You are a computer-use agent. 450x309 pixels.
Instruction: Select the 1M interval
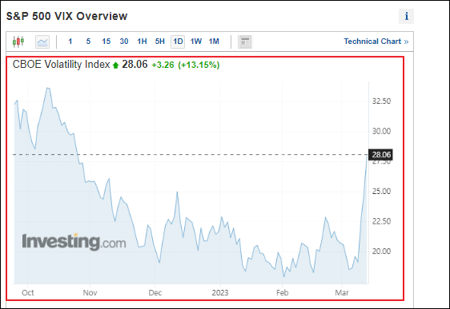click(x=214, y=42)
